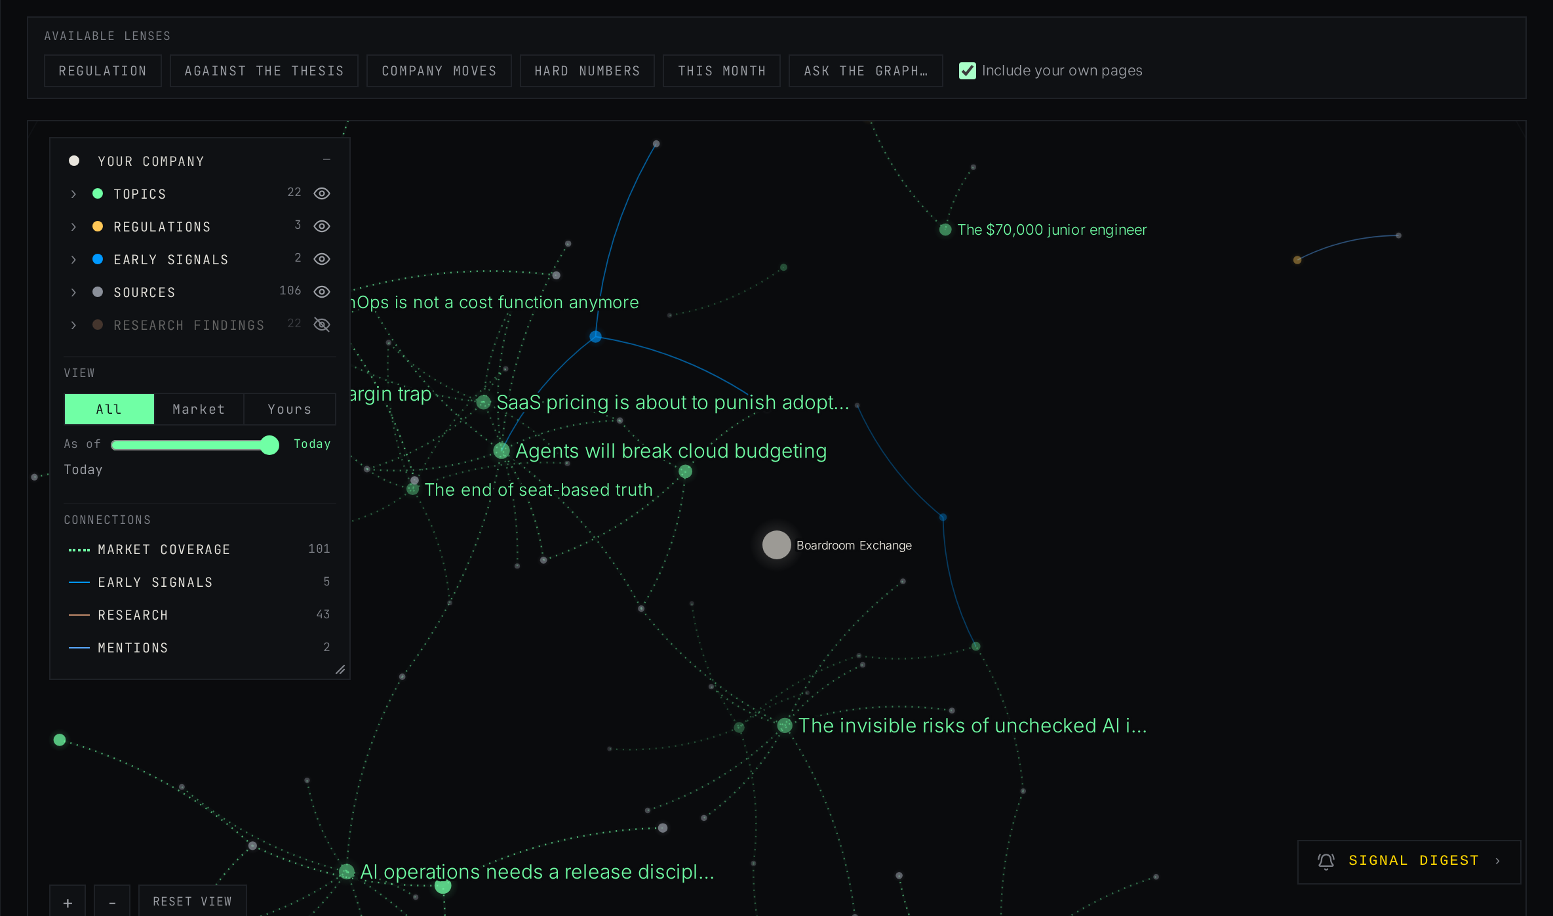
Task: Apply the This Month lens
Action: (x=722, y=71)
